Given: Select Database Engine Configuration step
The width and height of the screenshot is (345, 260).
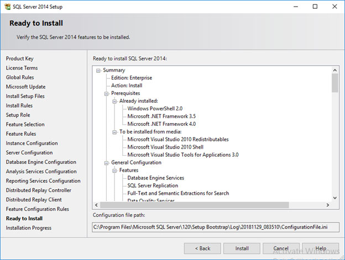Looking at the screenshot, I should click(41, 162).
